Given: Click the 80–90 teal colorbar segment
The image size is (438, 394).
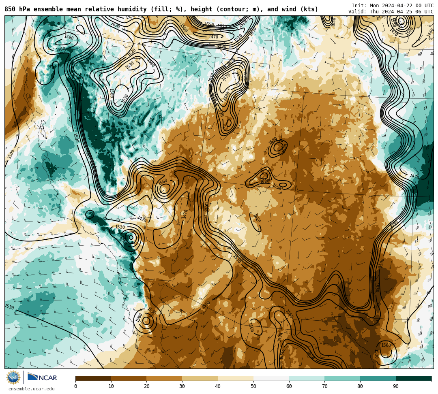Looking at the screenshot, I should tap(378, 378).
